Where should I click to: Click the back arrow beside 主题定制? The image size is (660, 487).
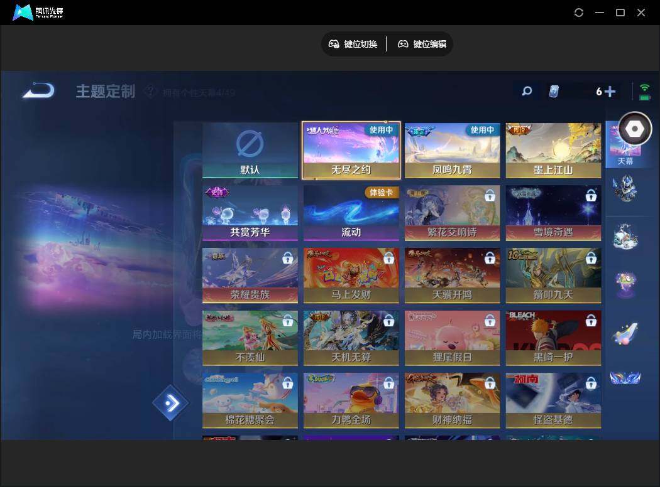(x=38, y=92)
